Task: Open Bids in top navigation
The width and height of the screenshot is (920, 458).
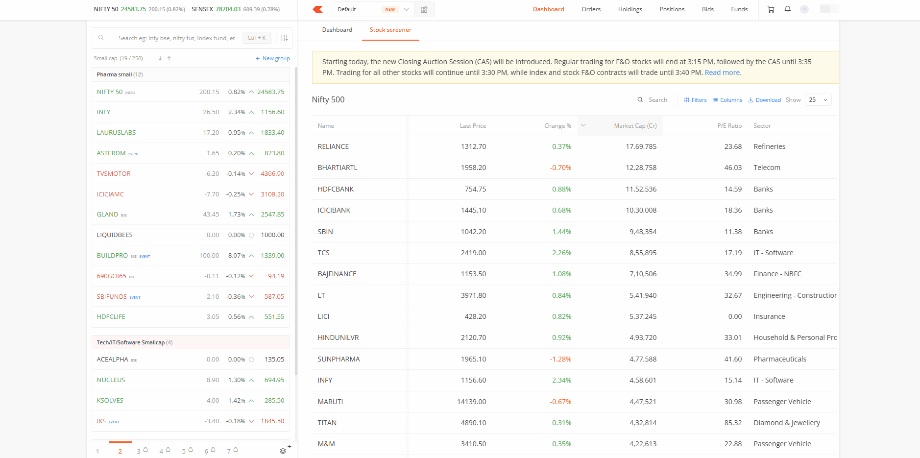Action: [x=707, y=9]
